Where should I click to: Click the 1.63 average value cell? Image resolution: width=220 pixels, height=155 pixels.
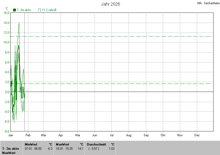pos(111,149)
